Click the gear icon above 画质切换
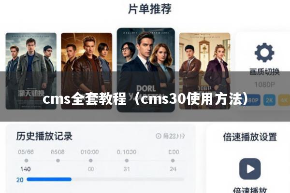 pos(264,53)
